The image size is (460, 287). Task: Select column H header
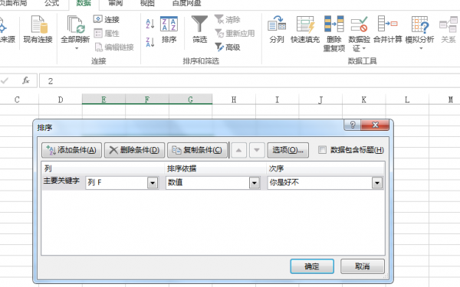234,99
